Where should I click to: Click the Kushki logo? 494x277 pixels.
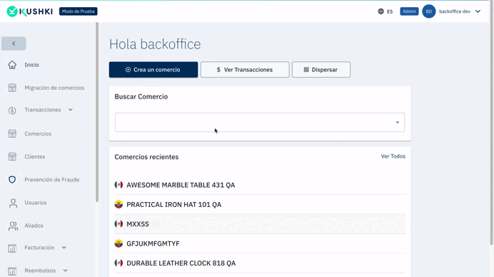[29, 11]
